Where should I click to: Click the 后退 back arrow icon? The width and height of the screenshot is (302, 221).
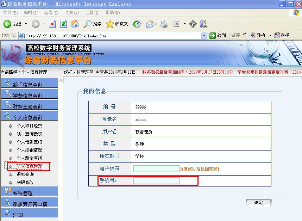point(7,24)
